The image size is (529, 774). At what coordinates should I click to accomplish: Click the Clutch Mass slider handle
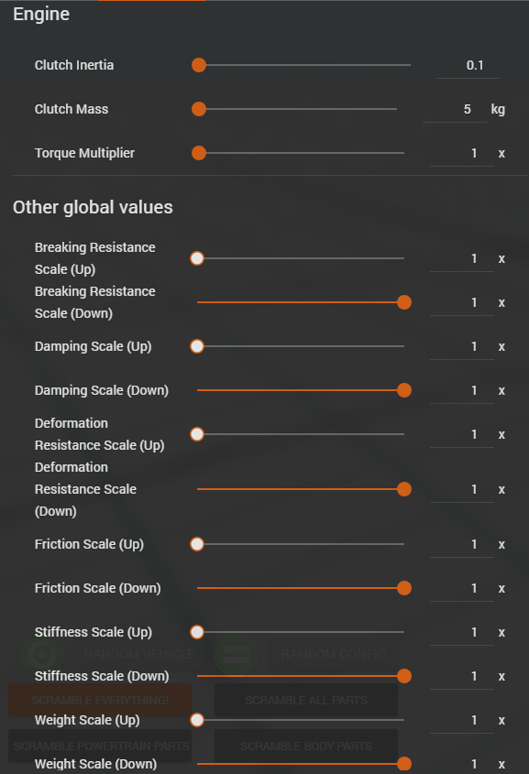point(199,109)
